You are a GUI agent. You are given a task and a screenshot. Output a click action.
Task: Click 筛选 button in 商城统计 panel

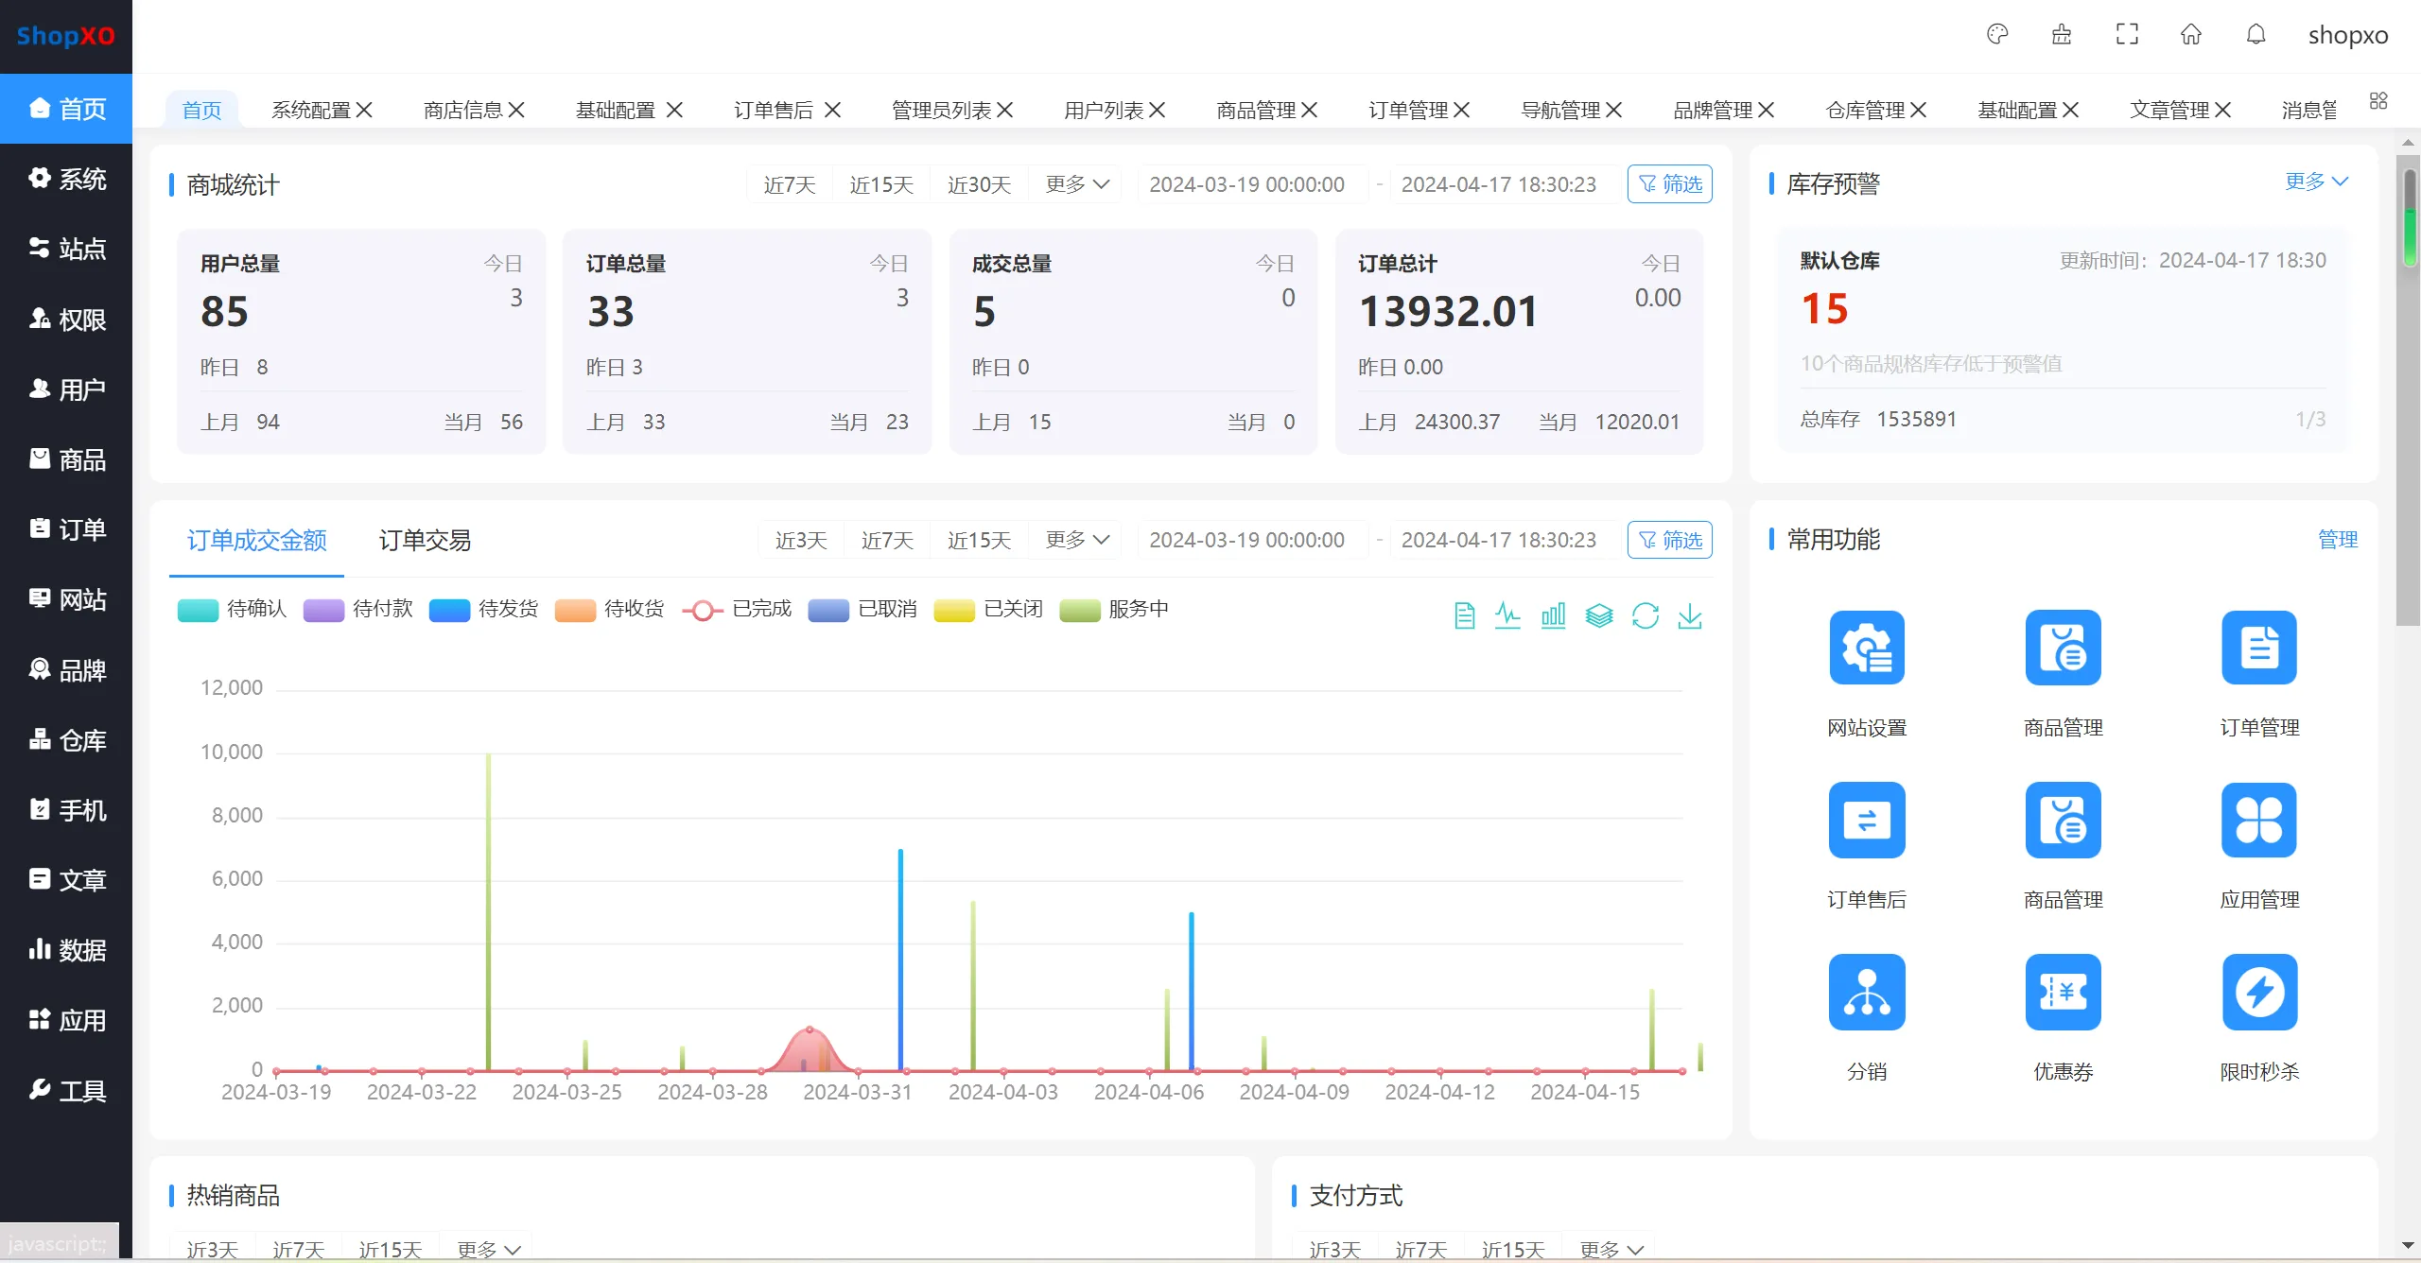tap(1669, 184)
